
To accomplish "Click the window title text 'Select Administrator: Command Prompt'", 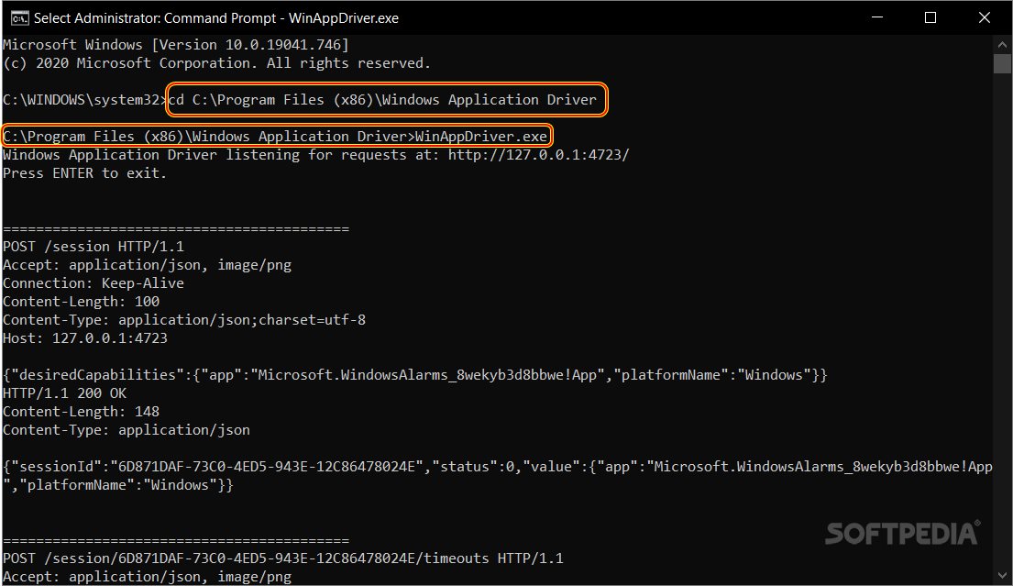I will (x=155, y=18).
